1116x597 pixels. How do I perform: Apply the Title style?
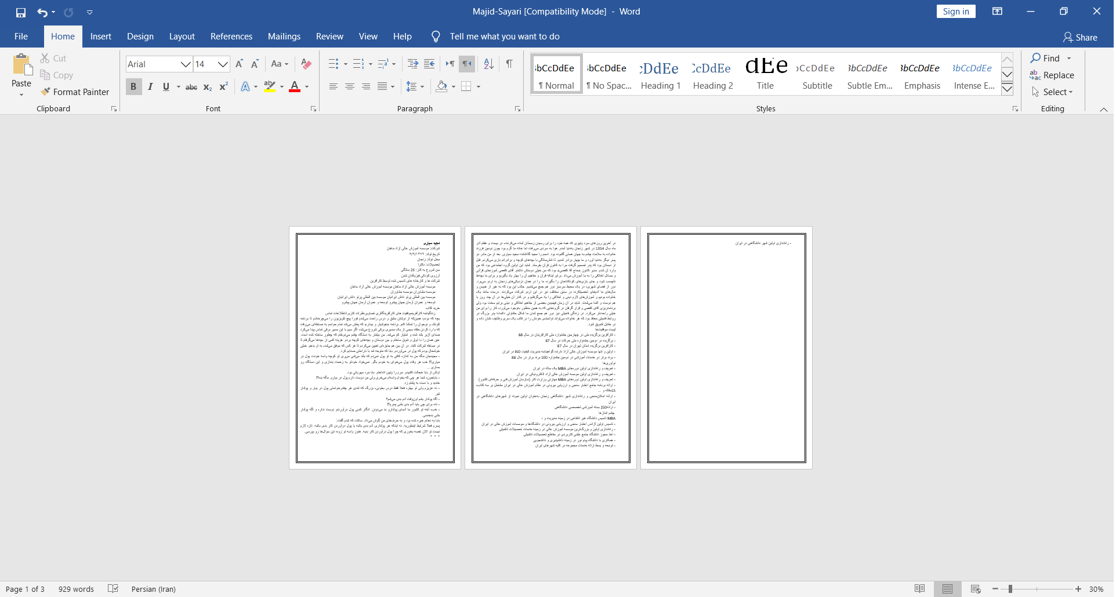[765, 74]
